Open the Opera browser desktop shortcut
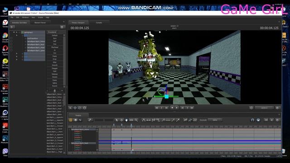This screenshot has height=163, width=290. (x=5, y=50)
